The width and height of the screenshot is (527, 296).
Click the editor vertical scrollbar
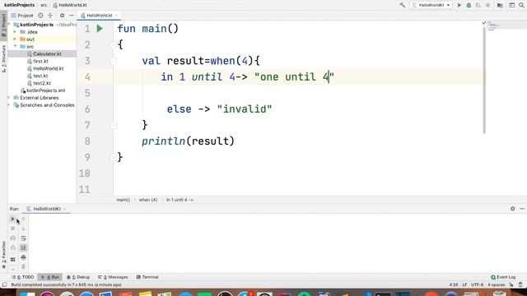tap(484, 81)
